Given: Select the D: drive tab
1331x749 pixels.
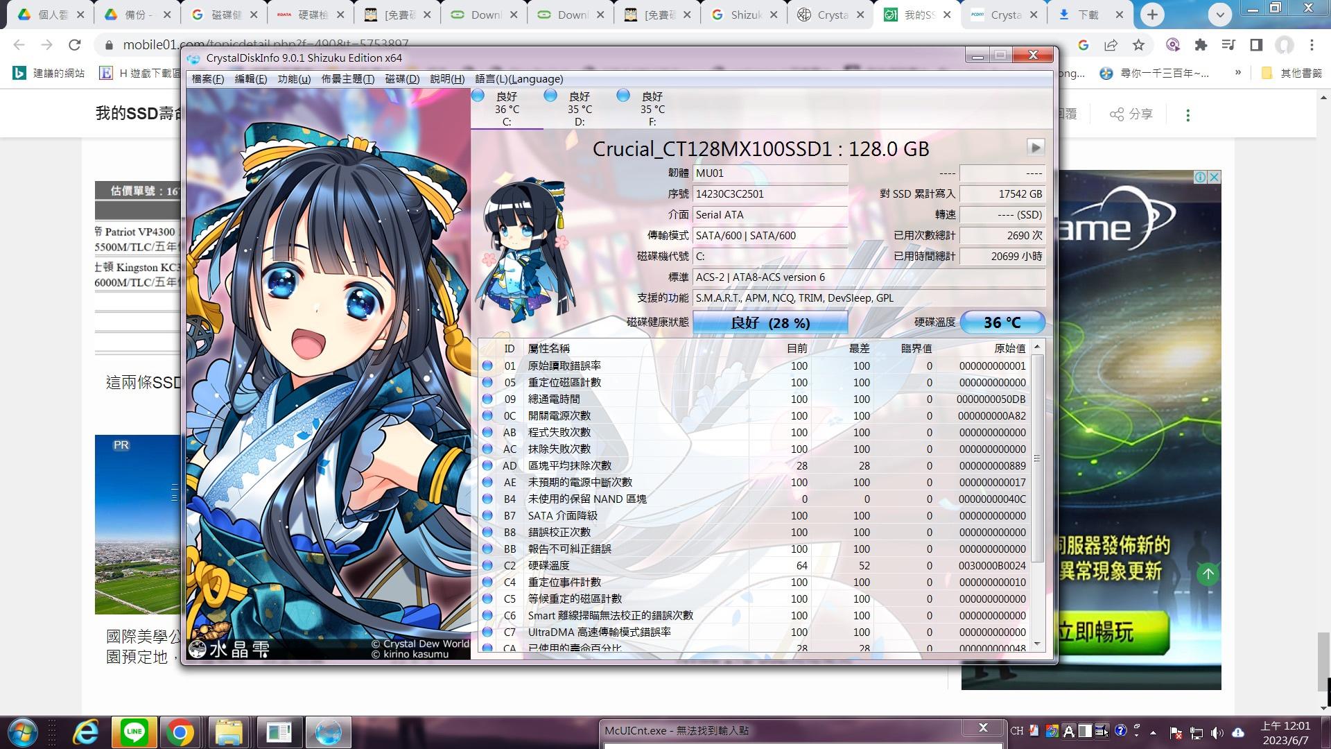Looking at the screenshot, I should coord(580,109).
